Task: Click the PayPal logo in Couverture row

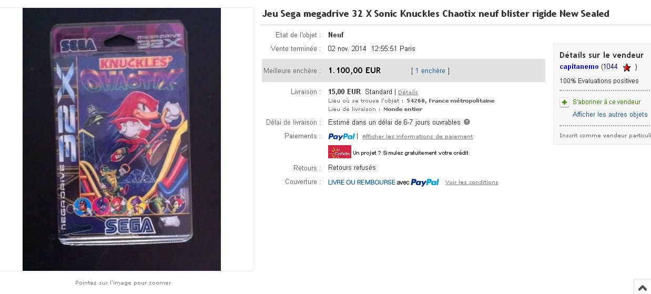Action: 425,183
